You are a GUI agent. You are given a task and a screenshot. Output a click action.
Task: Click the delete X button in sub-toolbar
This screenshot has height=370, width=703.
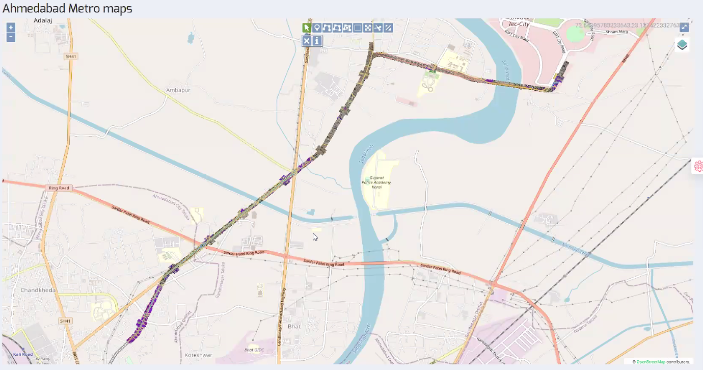tap(307, 41)
